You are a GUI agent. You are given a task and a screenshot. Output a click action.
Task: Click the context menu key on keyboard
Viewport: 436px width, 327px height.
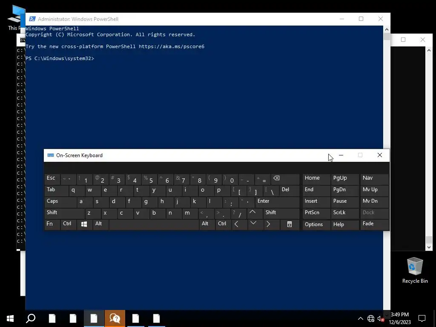290,224
